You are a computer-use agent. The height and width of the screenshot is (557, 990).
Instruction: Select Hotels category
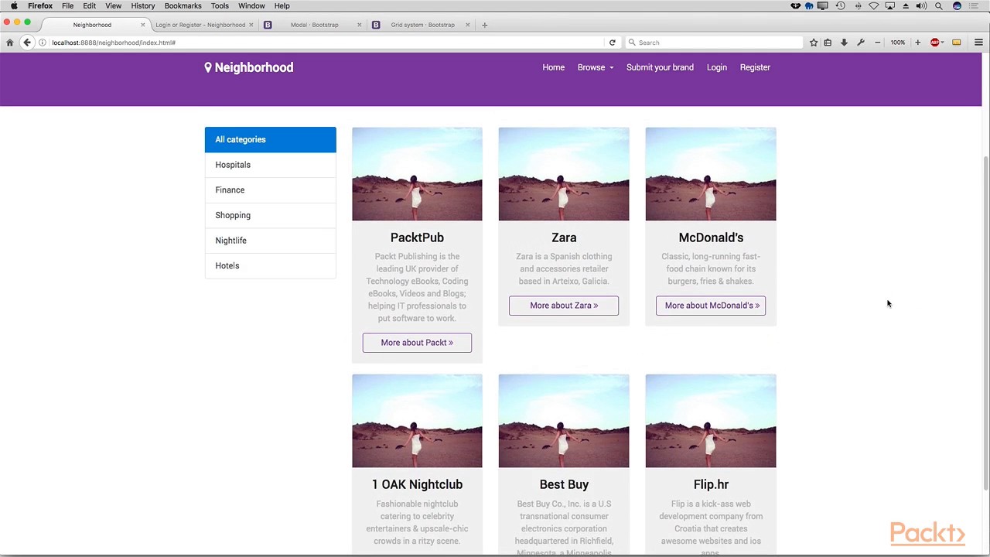coord(270,265)
